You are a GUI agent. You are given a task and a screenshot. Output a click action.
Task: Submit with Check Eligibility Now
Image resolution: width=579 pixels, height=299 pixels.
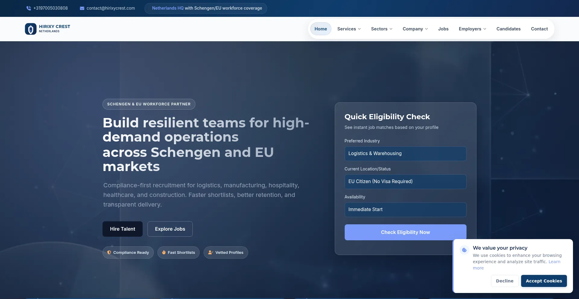pyautogui.click(x=405, y=232)
